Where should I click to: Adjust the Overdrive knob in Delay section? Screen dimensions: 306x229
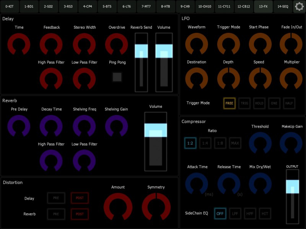click(x=116, y=44)
